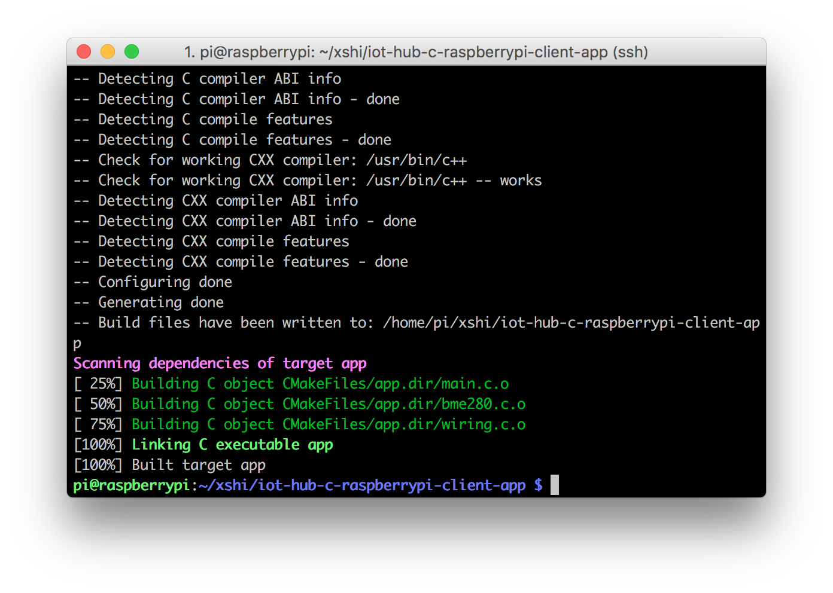Click the '-- Configuring done' line

click(153, 282)
